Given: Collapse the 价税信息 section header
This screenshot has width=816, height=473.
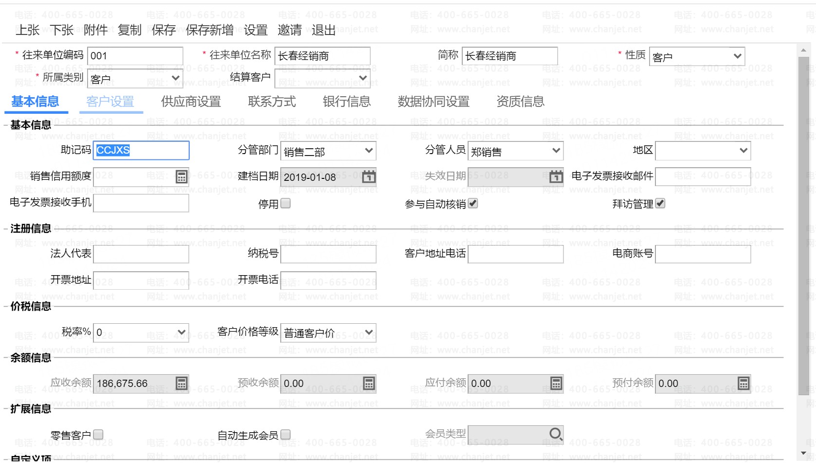Looking at the screenshot, I should pos(31,306).
